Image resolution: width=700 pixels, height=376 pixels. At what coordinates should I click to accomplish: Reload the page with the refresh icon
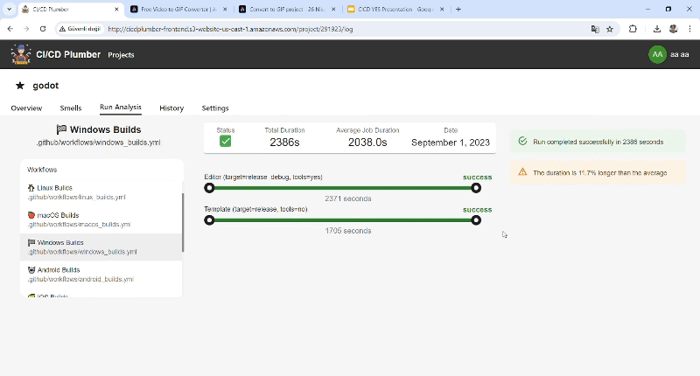pos(43,29)
